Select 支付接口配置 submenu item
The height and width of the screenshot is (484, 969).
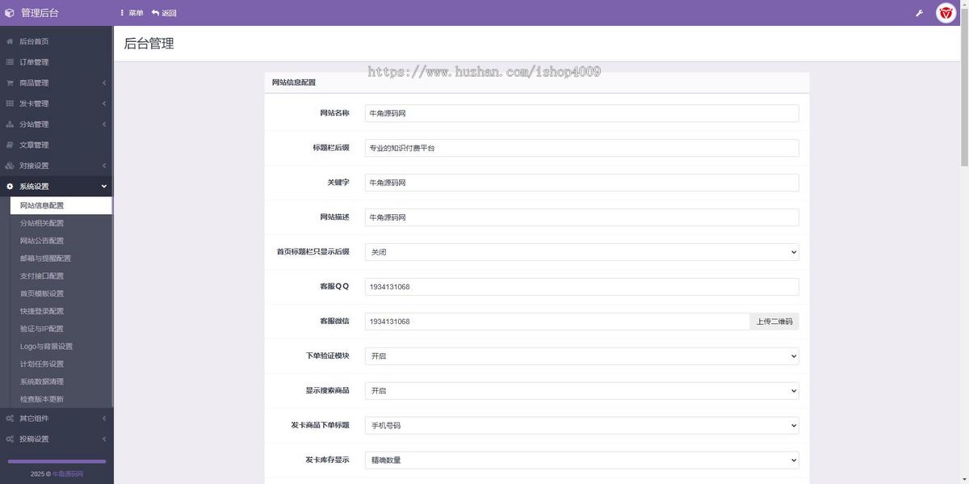(61, 276)
